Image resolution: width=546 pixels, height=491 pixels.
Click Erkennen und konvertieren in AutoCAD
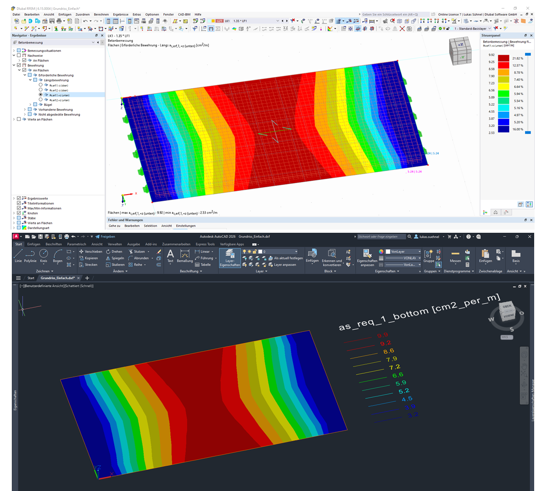(332, 257)
